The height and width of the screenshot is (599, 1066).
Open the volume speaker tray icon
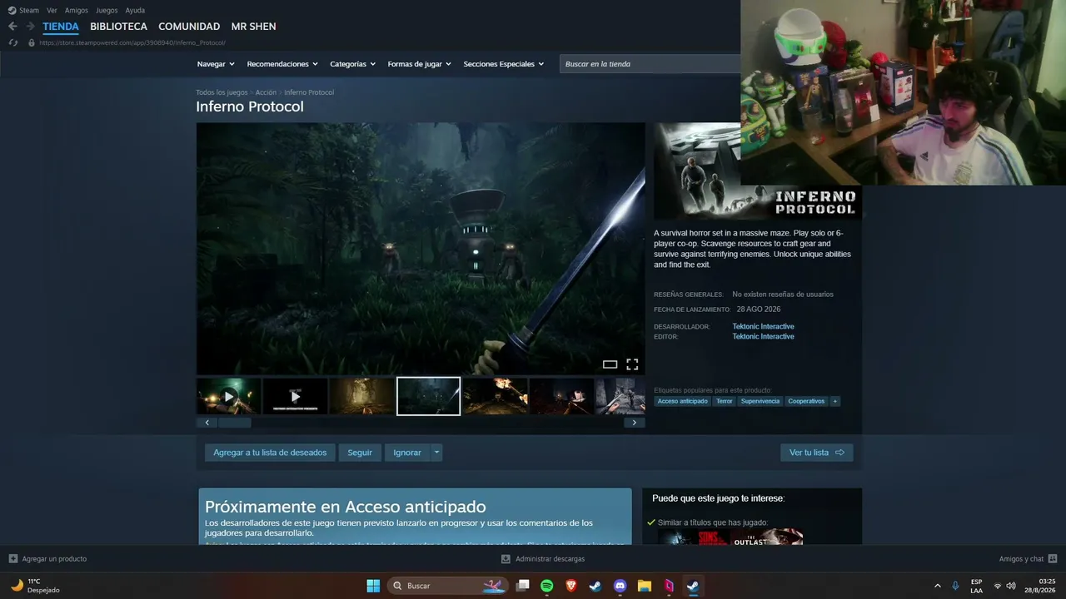point(1011,586)
